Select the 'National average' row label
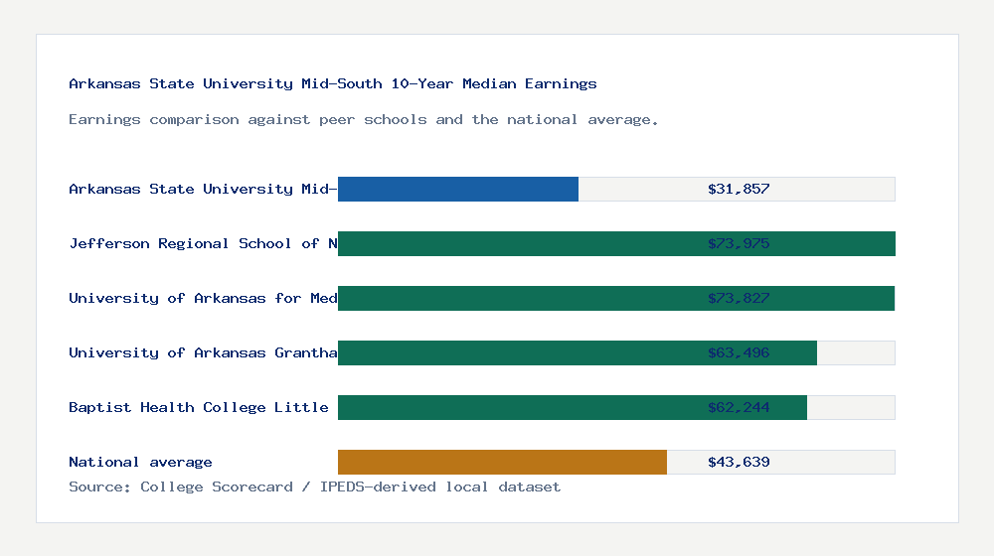The image size is (994, 556). click(x=140, y=463)
